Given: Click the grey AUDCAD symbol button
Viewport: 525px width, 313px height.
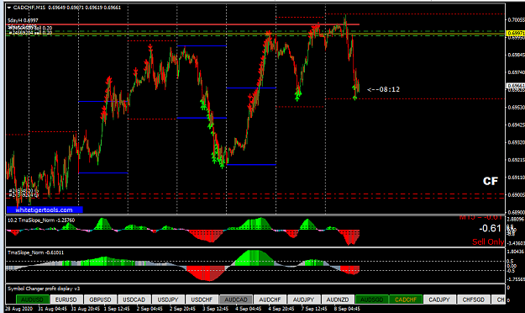Looking at the screenshot, I should [236, 300].
